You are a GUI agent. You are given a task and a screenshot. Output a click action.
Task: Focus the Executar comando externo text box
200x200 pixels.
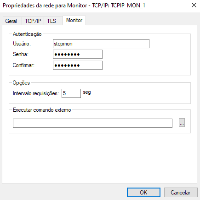point(92,123)
